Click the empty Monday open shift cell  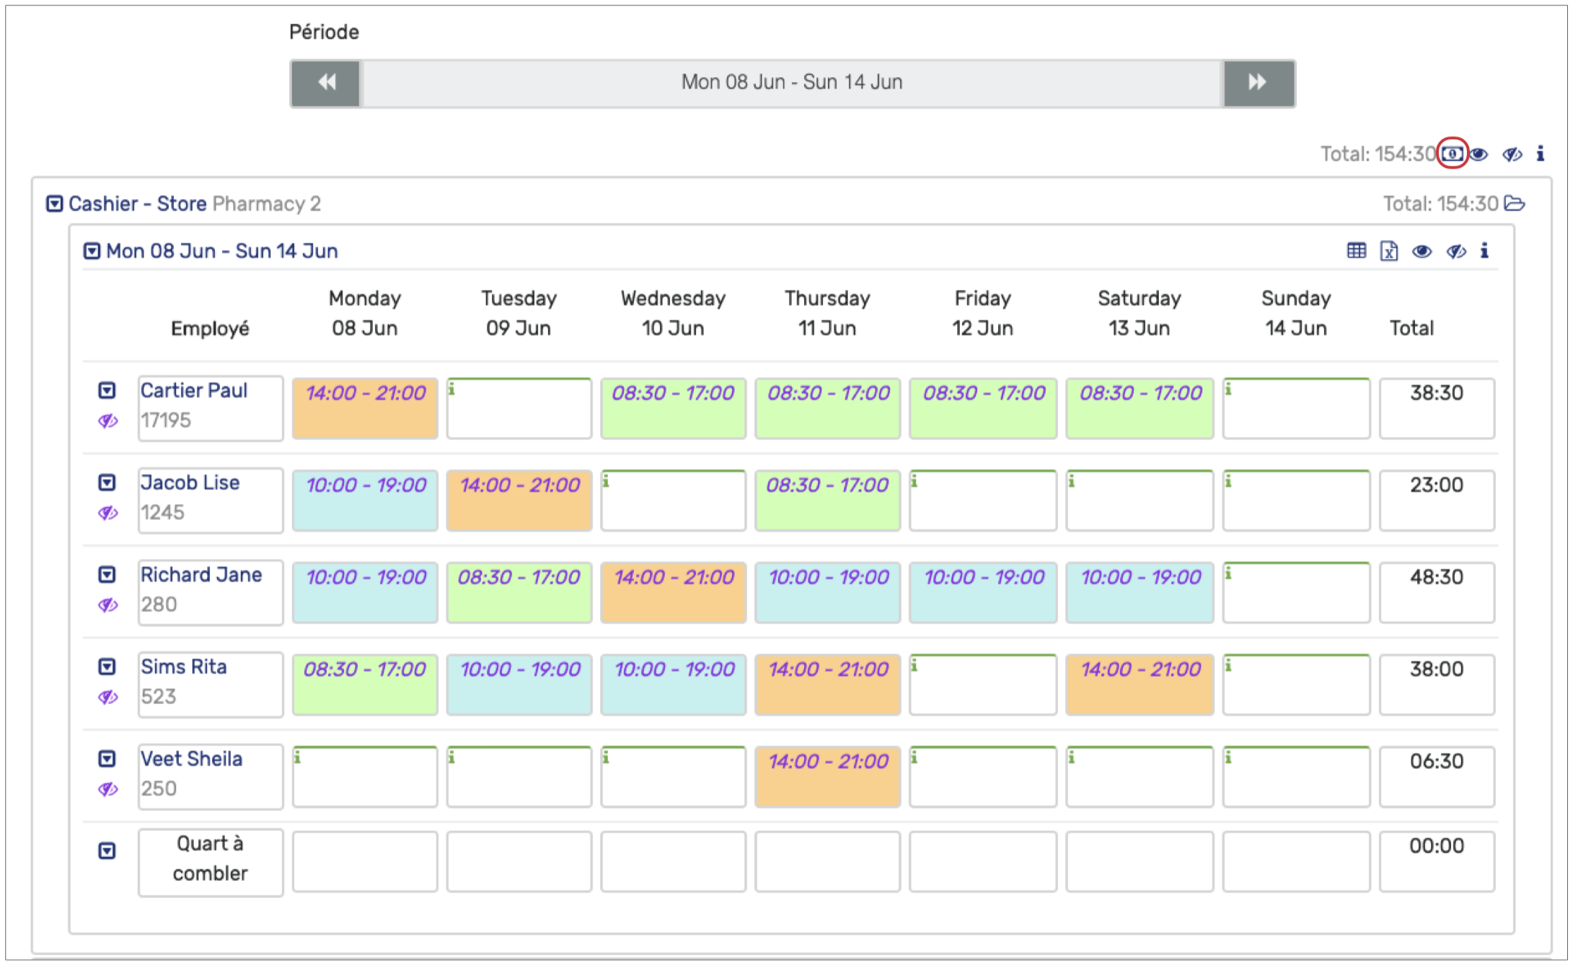point(364,861)
